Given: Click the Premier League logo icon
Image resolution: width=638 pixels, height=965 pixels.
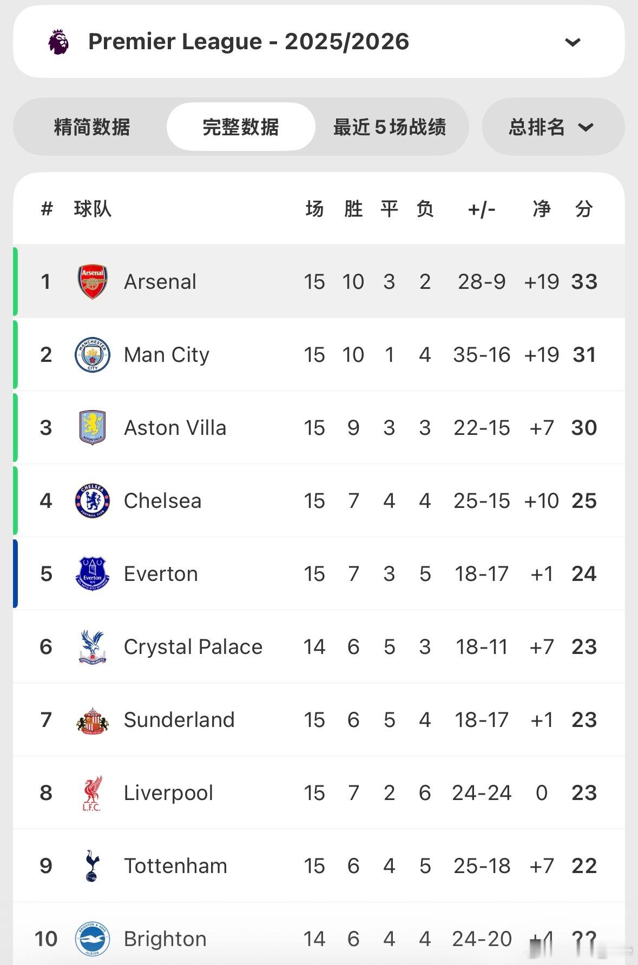Looking at the screenshot, I should [x=58, y=42].
